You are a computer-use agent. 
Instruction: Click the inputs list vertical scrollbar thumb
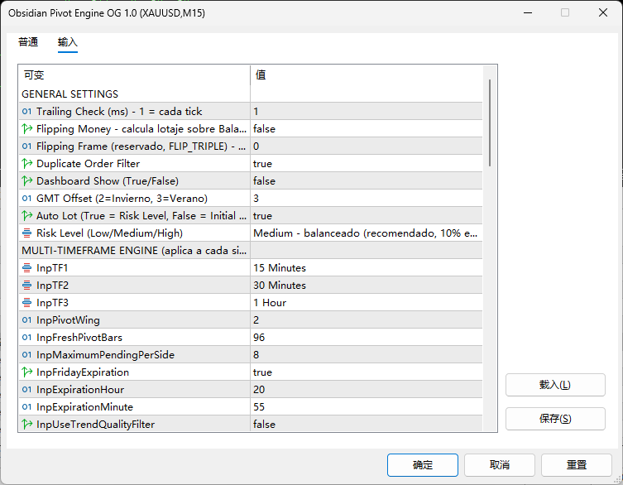point(490,122)
